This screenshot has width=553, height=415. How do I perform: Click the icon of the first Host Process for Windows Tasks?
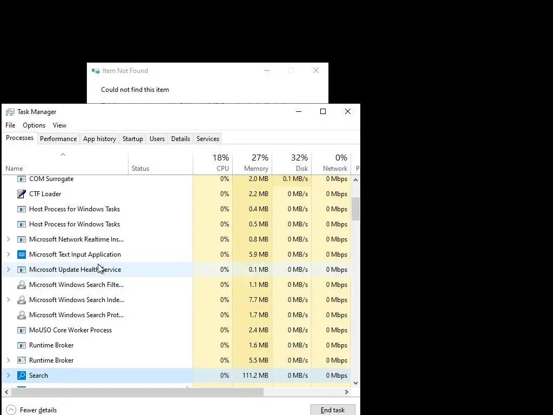22,209
